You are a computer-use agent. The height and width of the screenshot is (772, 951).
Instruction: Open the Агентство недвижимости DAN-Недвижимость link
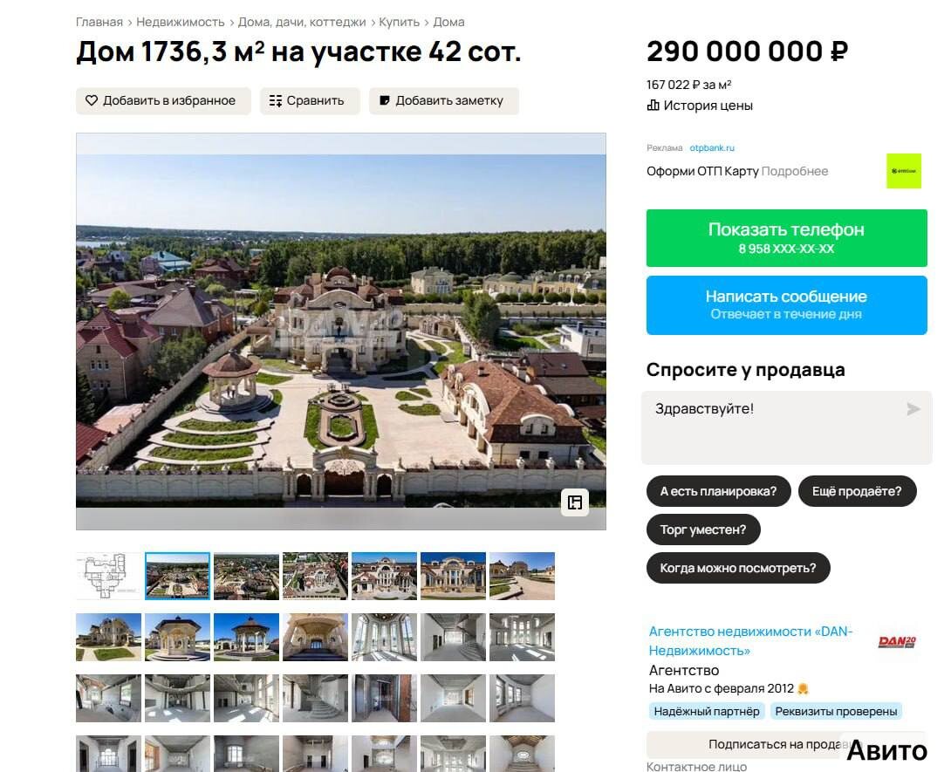tap(751, 641)
